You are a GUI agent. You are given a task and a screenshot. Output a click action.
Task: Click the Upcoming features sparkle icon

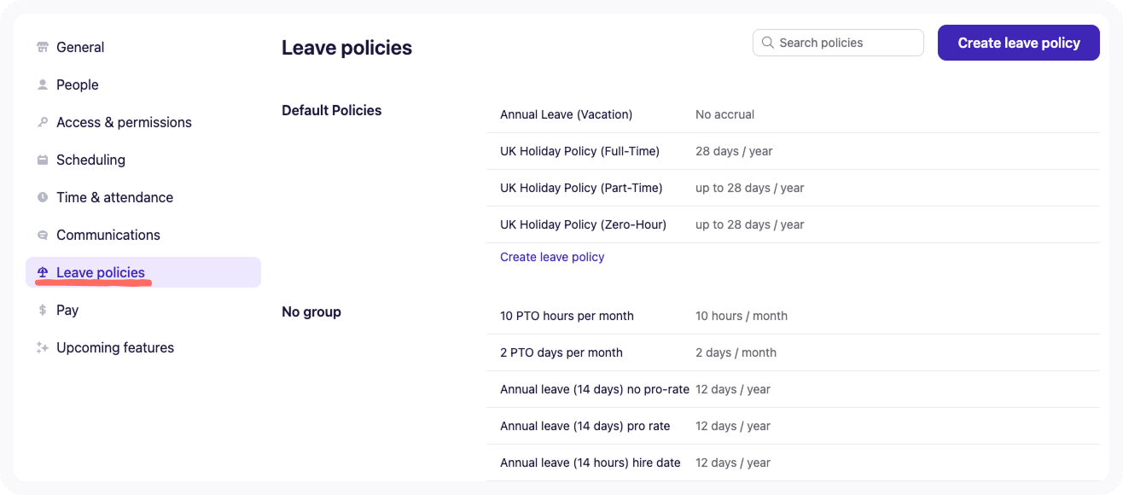coord(43,348)
